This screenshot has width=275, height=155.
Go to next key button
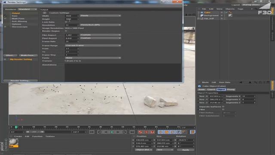124,132
